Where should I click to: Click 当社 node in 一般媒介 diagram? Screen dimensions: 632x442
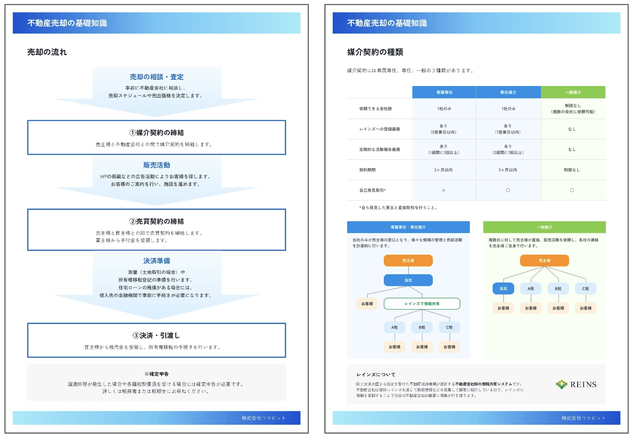click(503, 289)
